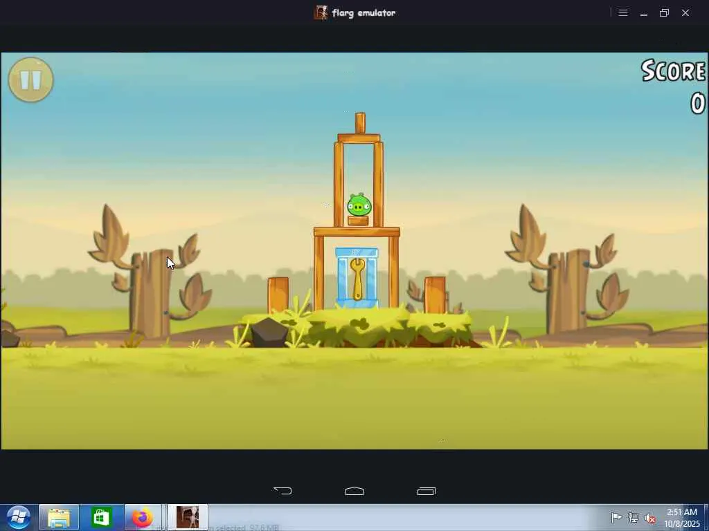The height and width of the screenshot is (531, 709).
Task: Click the flarg emulator window title text
Action: point(364,13)
